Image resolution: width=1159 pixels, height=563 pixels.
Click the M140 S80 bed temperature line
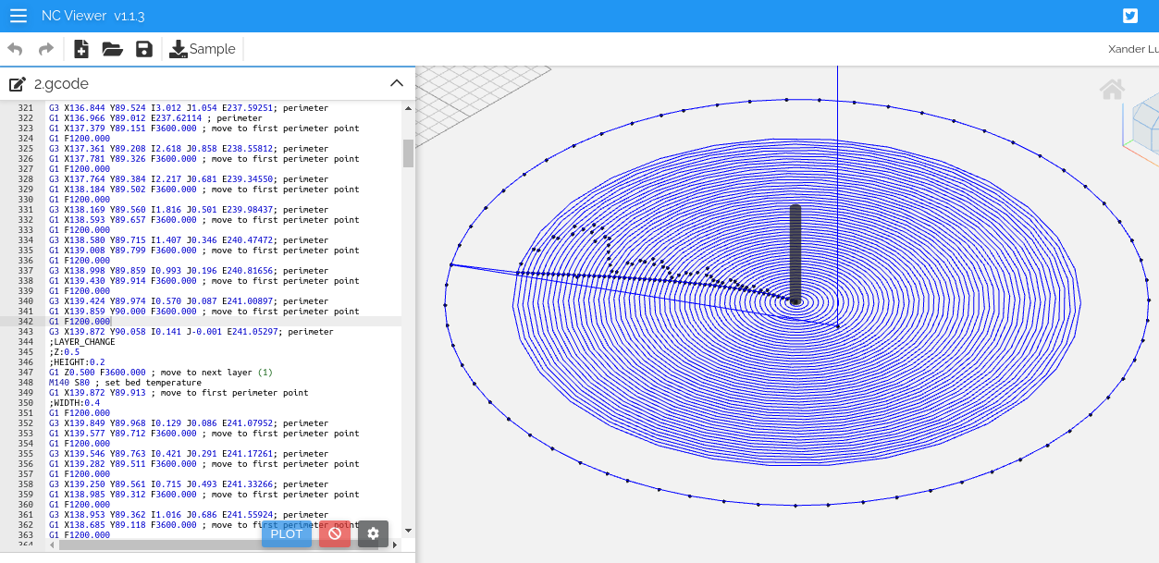pyautogui.click(x=125, y=382)
